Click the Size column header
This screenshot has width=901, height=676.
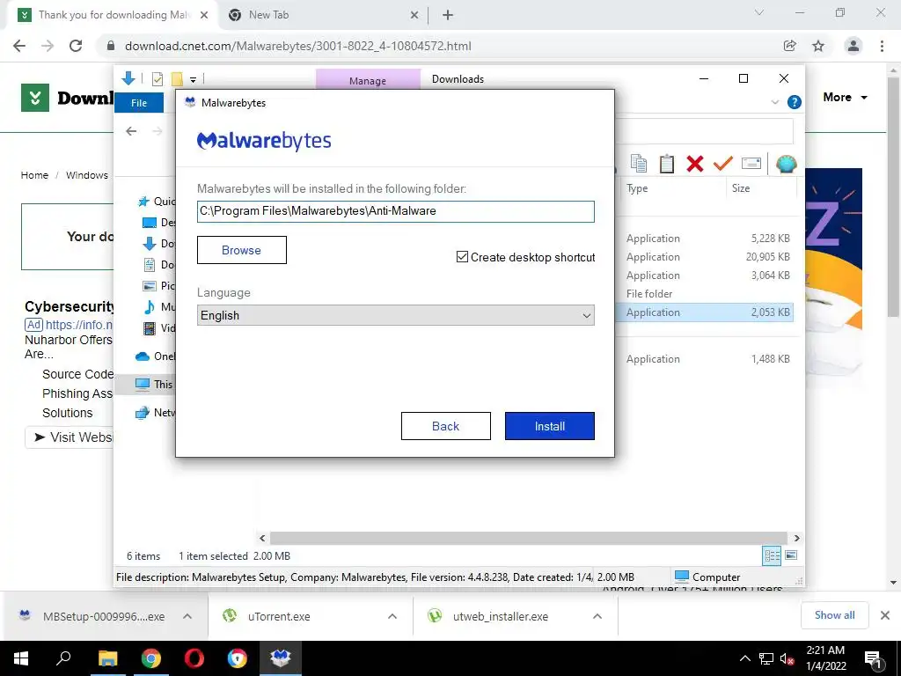coord(741,188)
